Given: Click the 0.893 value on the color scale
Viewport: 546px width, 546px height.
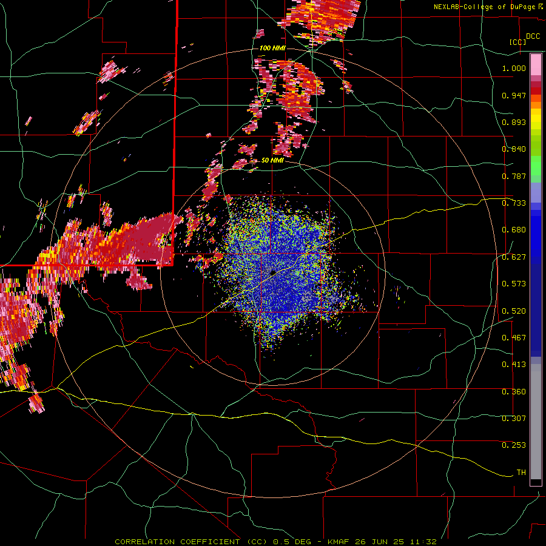Looking at the screenshot, I should [x=514, y=122].
